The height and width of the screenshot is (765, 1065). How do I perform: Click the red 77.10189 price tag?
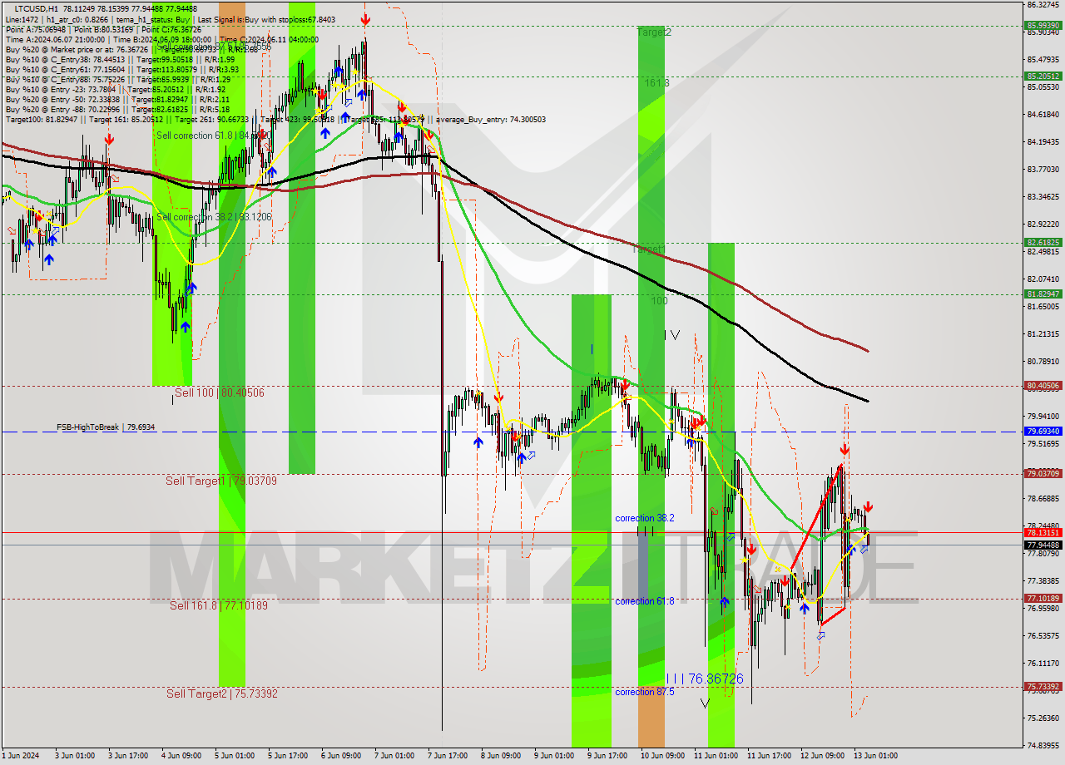(1043, 599)
